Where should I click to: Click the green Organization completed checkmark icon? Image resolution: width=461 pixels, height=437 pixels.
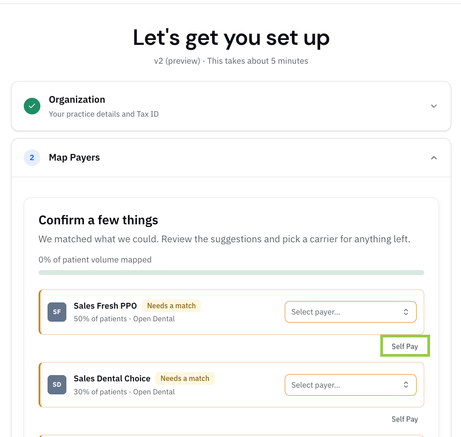tap(32, 106)
